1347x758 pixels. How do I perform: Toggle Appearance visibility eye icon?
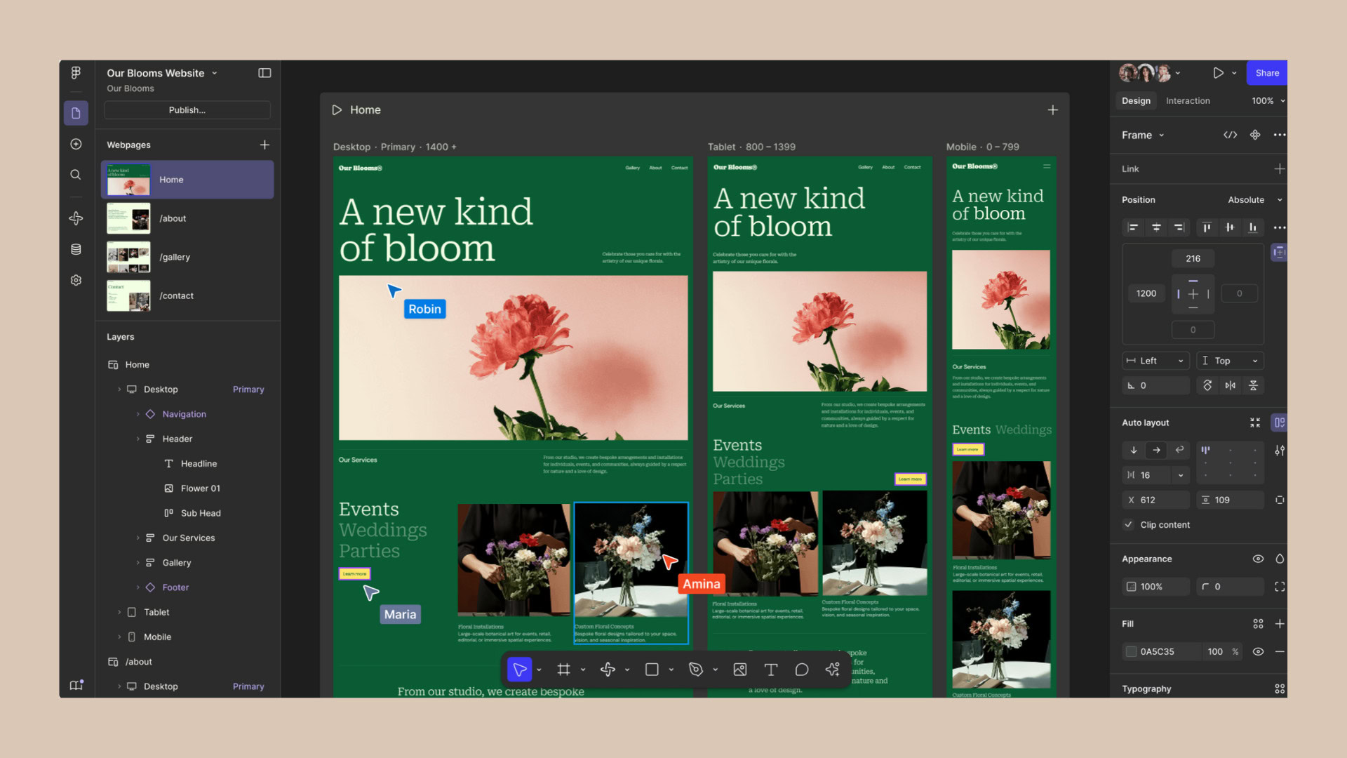pos(1258,559)
